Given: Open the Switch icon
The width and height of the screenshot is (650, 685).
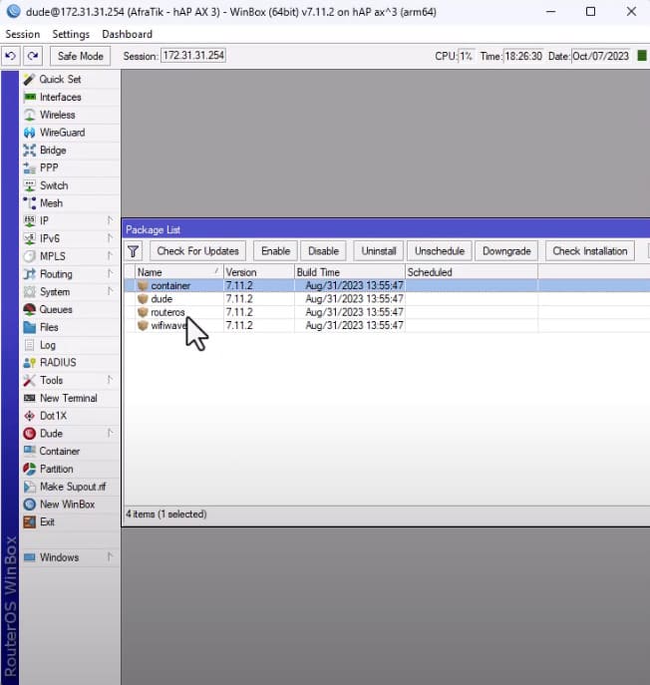Looking at the screenshot, I should pos(29,185).
